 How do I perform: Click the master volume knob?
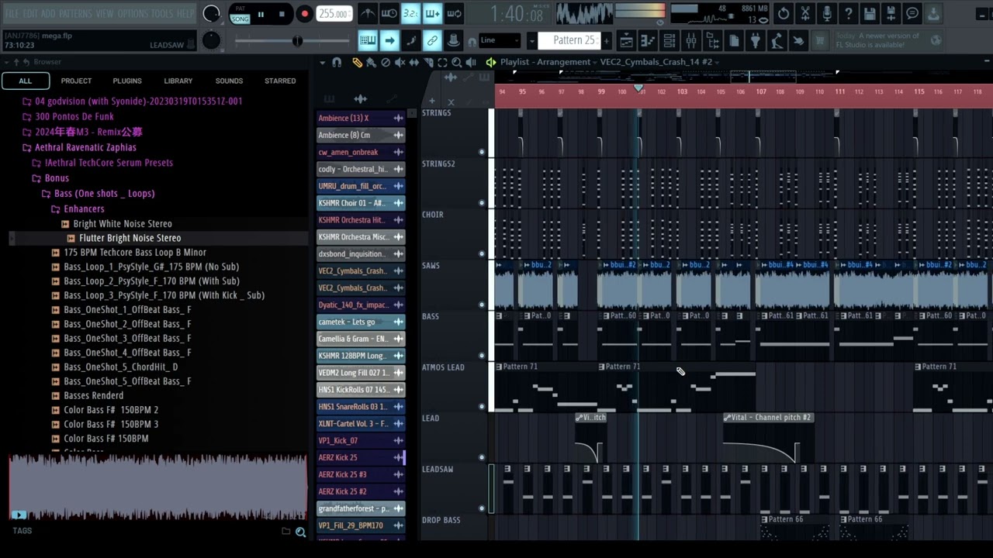tap(211, 13)
